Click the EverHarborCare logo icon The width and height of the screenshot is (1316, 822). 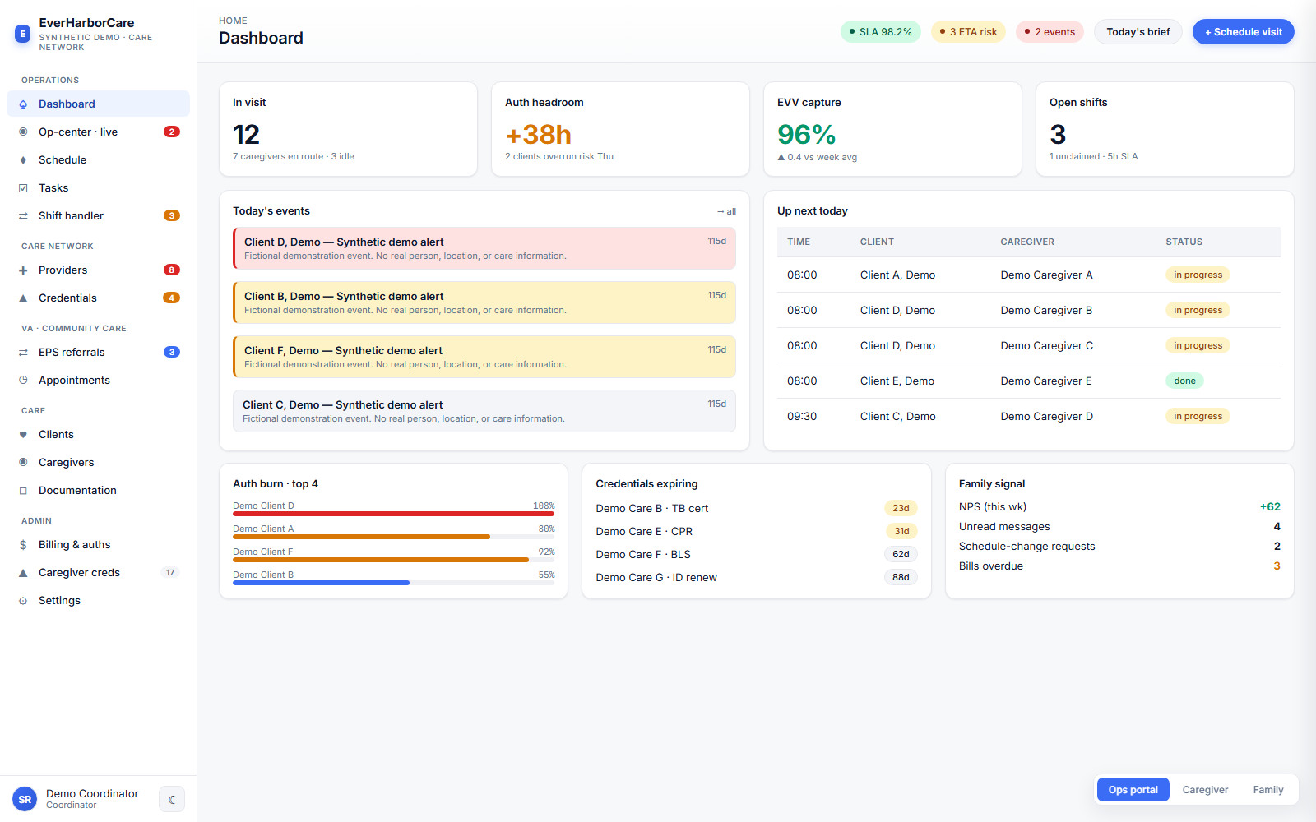click(23, 34)
